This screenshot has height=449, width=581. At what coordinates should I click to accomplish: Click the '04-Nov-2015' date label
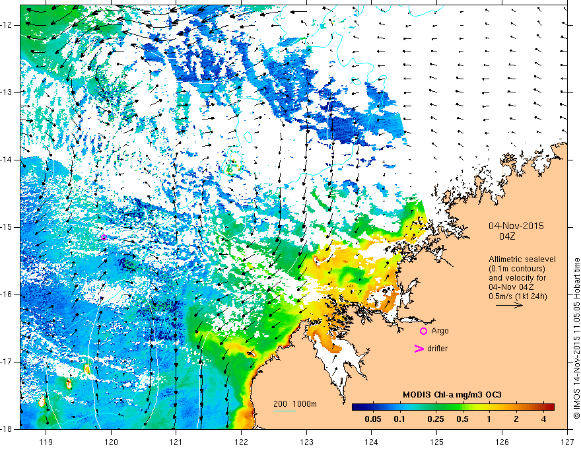pos(516,226)
